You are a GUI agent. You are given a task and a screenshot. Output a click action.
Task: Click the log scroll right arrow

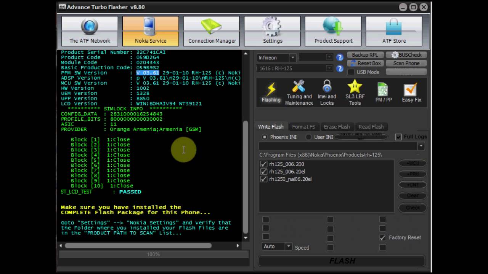238,246
